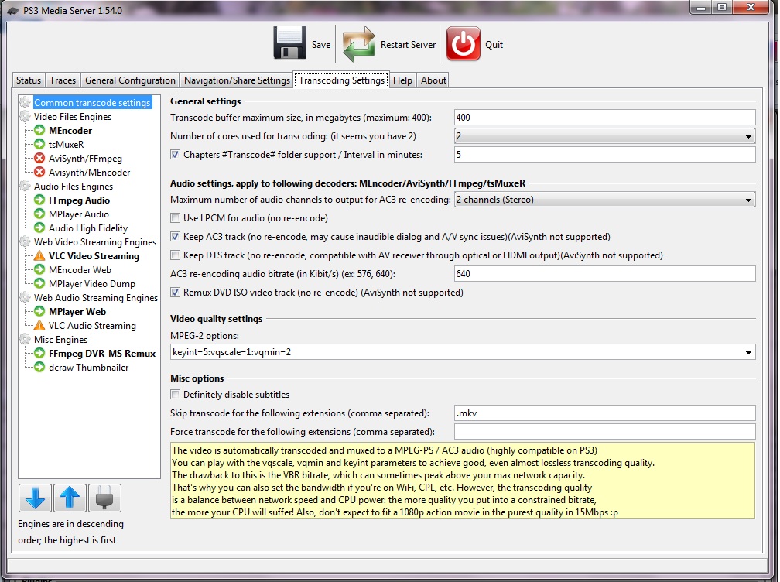
Task: Click the red power Quit icon
Action: pos(463,44)
